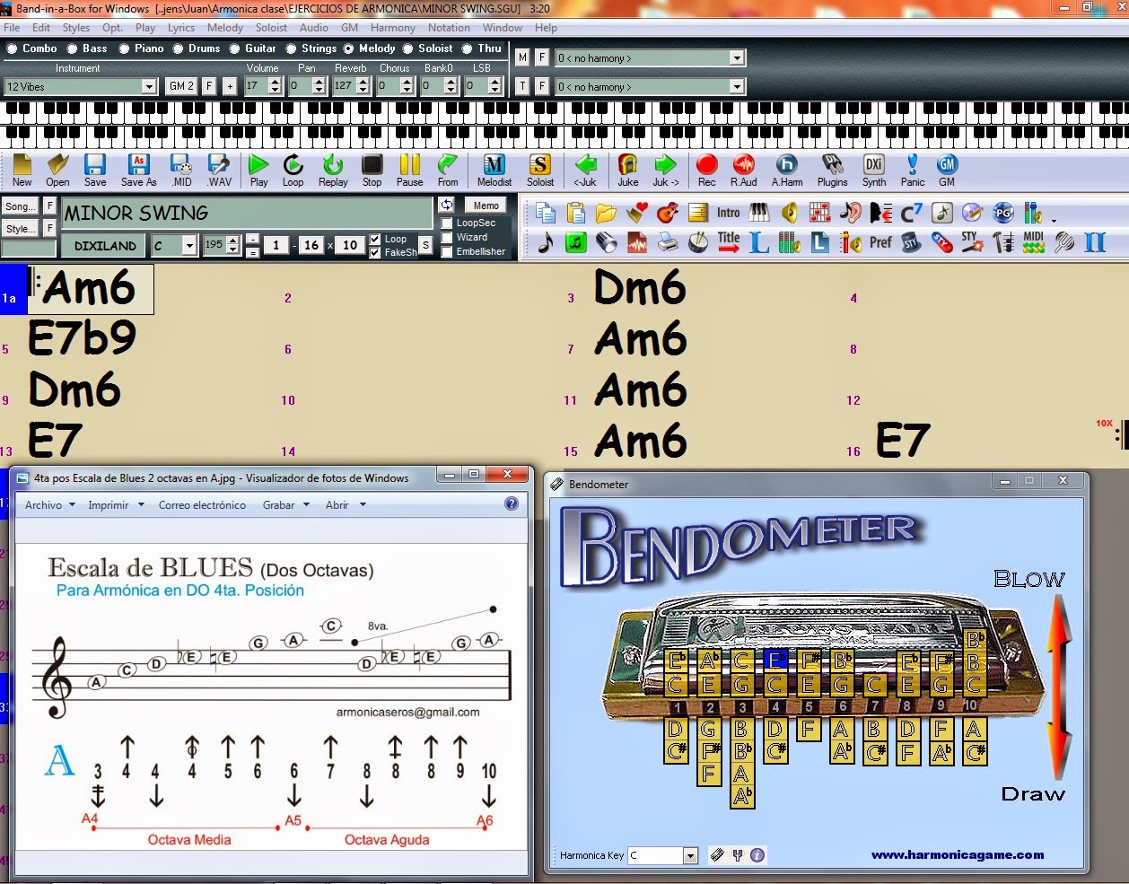The image size is (1129, 884).
Task: Open the song key C dropdown
Action: pos(189,245)
